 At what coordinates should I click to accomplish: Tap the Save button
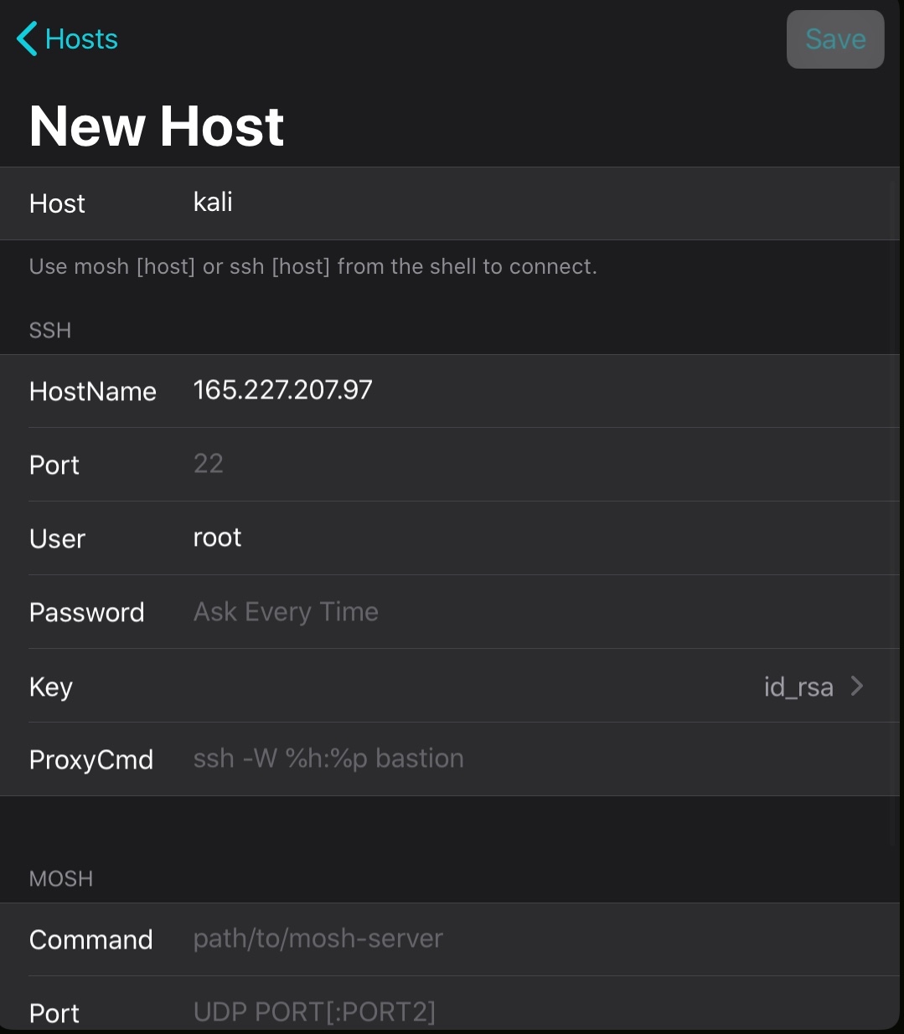[834, 39]
